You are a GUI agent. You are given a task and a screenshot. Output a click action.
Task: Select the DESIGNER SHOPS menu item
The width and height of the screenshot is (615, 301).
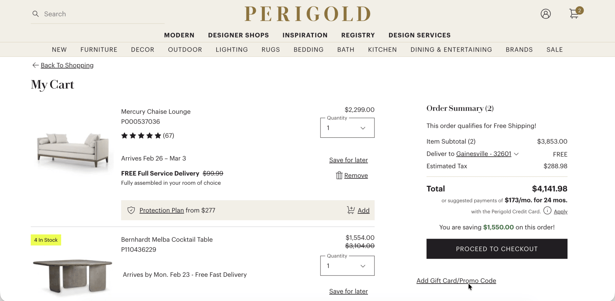[x=238, y=35]
